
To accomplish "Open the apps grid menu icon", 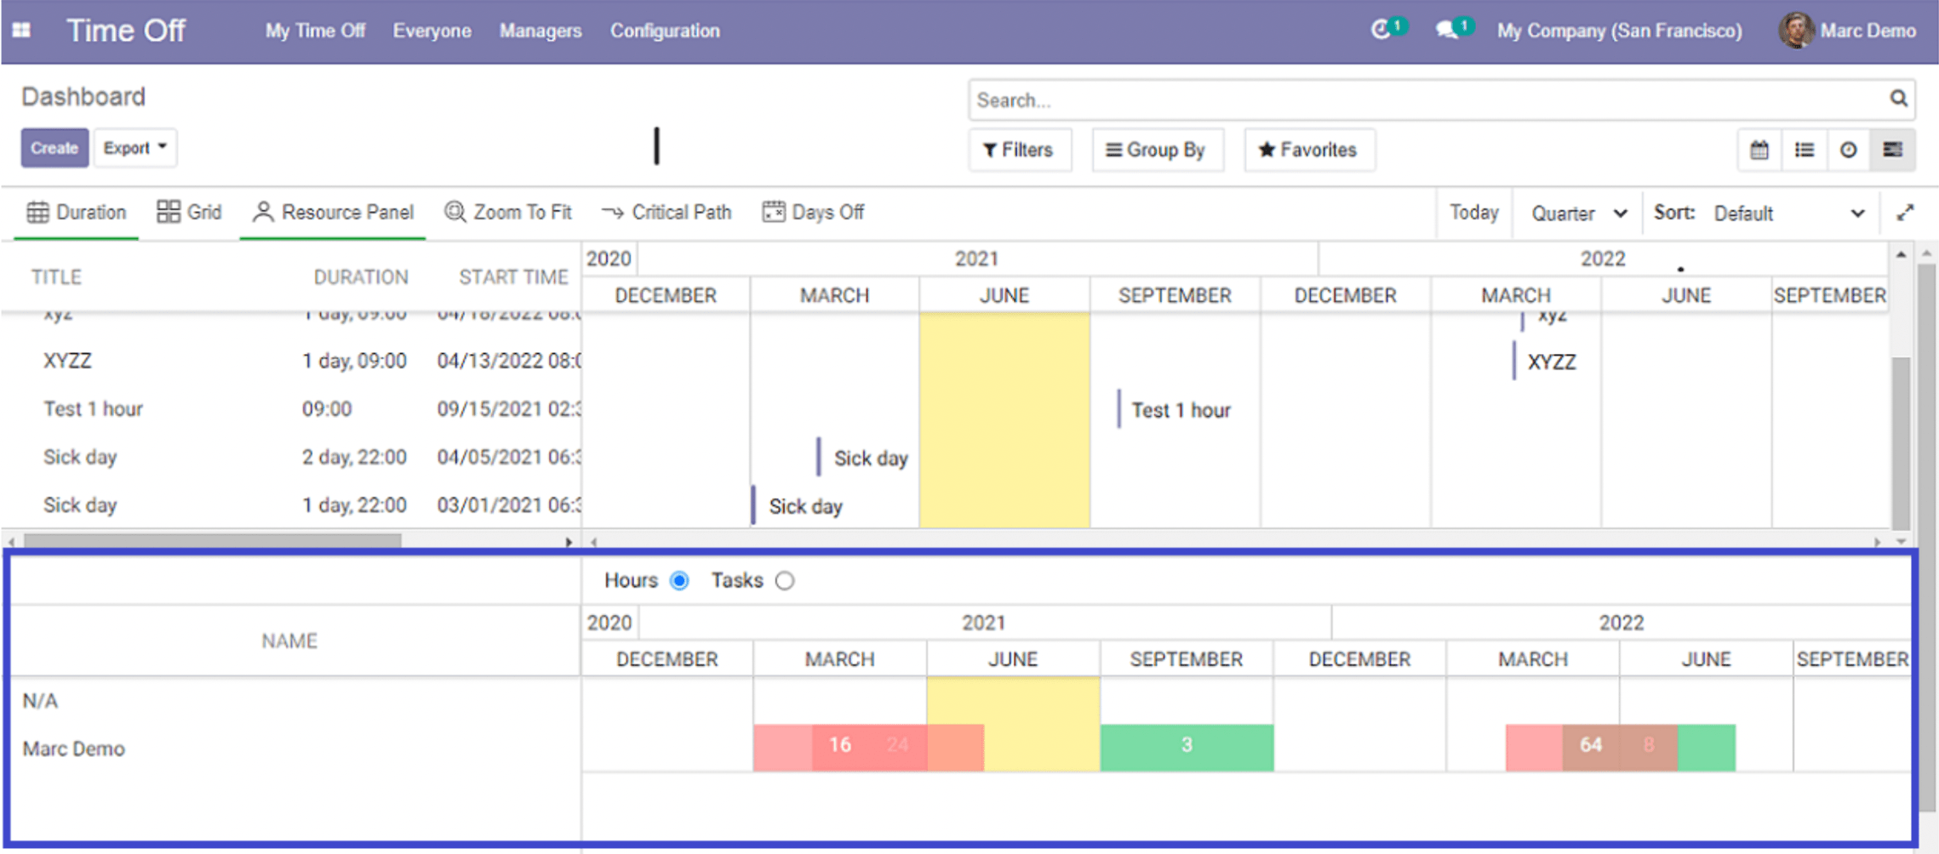I will (22, 31).
